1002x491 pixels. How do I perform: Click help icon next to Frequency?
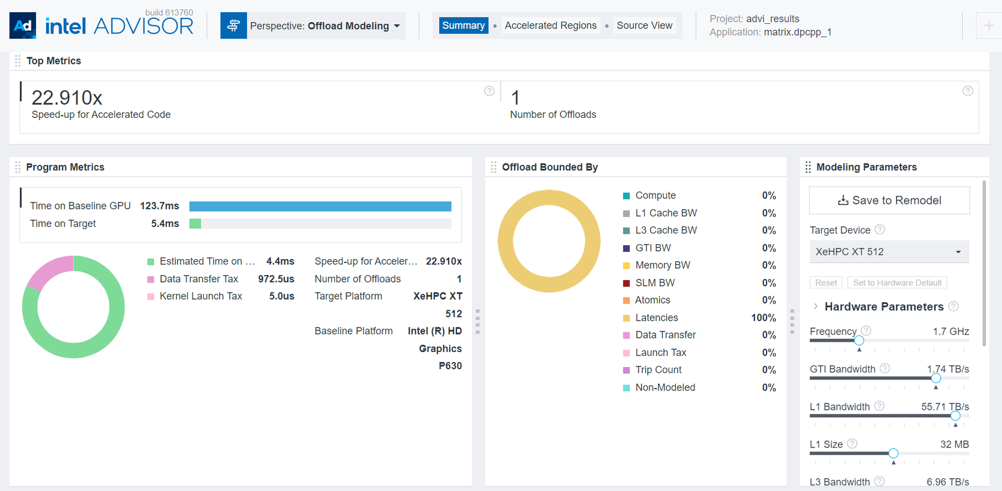[866, 331]
